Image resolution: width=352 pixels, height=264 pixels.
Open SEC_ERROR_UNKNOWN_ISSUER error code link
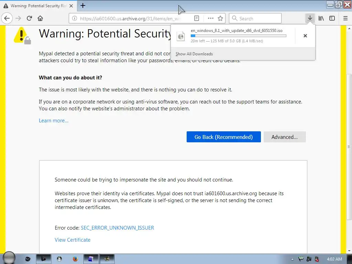[x=118, y=228]
